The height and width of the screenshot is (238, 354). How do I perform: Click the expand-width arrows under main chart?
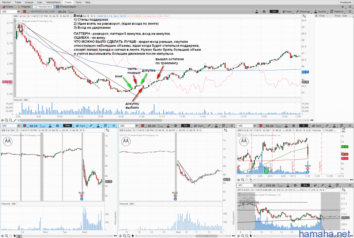point(312,120)
